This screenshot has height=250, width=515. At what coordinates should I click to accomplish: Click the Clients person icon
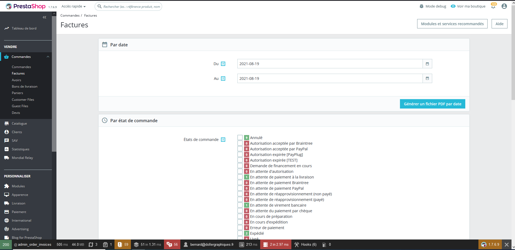click(6, 132)
